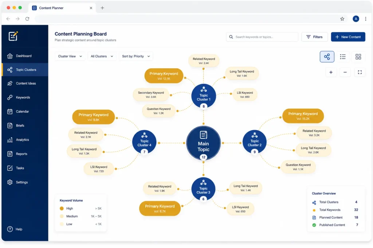Open the All Clusters dropdown

102,56
